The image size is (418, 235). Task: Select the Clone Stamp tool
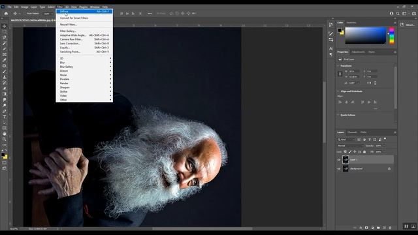click(x=5, y=77)
